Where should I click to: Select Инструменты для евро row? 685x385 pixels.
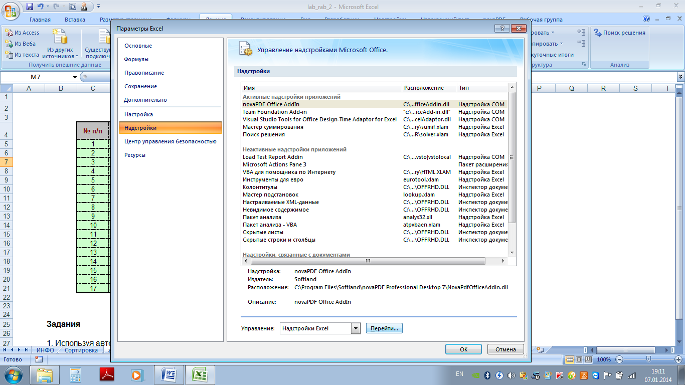(x=374, y=179)
